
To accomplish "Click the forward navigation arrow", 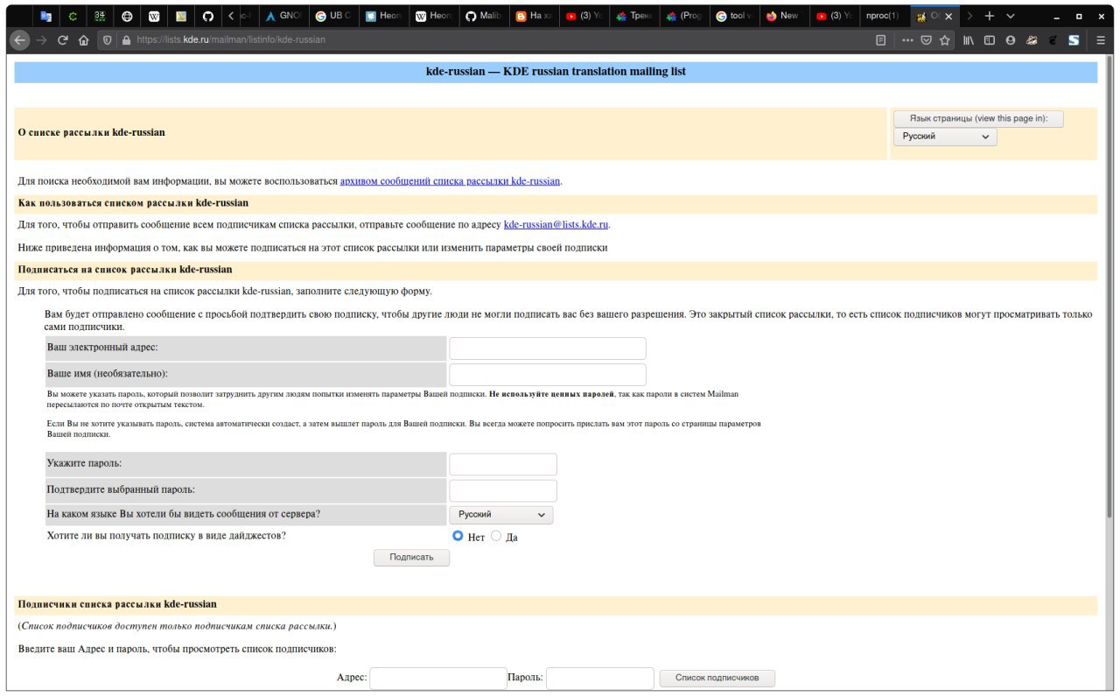I will pos(42,39).
